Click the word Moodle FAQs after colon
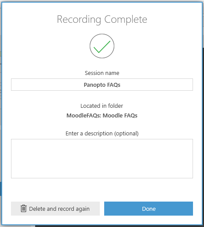 tap(120, 115)
